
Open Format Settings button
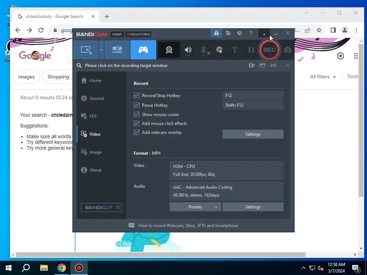pos(253,207)
